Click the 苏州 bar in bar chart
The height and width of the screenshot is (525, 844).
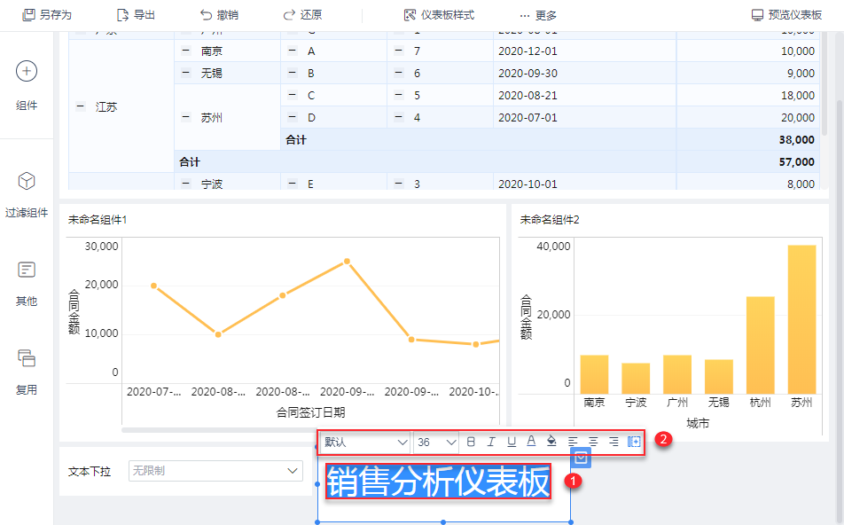point(801,320)
